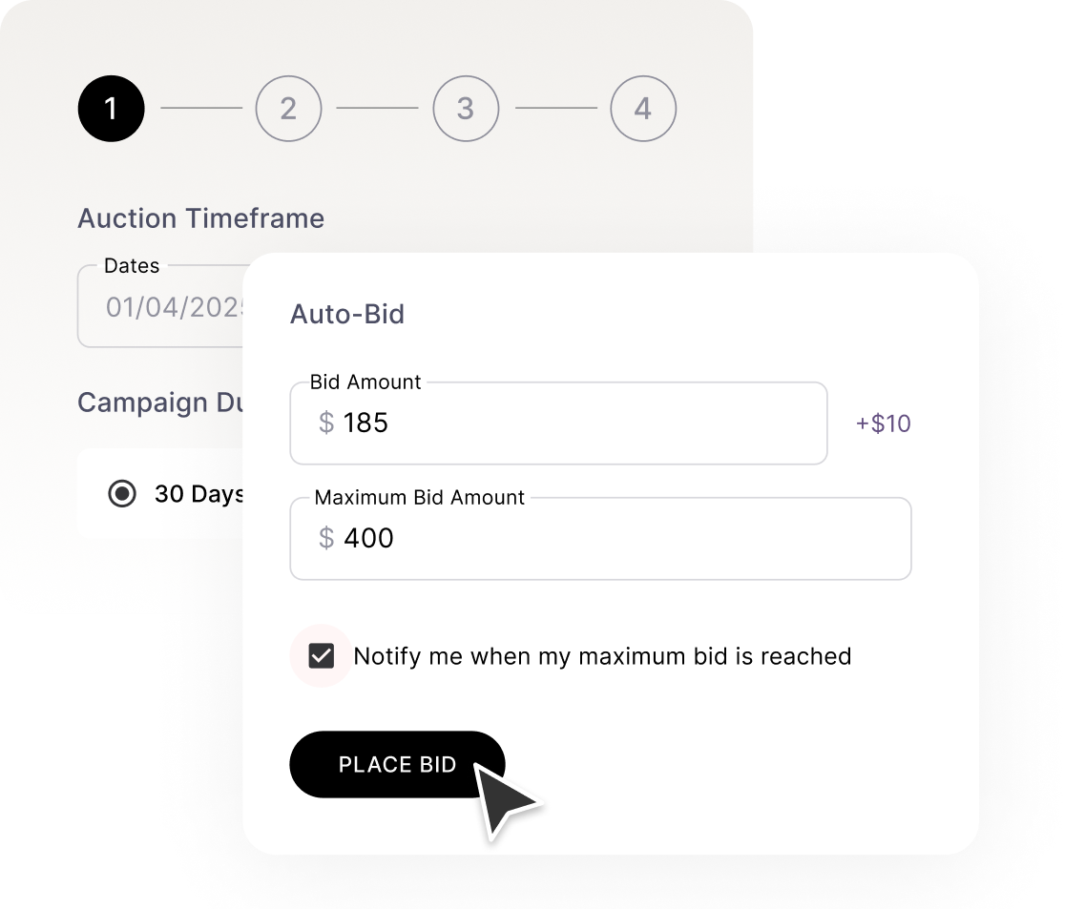The width and height of the screenshot is (1085, 909).
Task: Go to step 1 in the progress stepper
Action: point(111,109)
